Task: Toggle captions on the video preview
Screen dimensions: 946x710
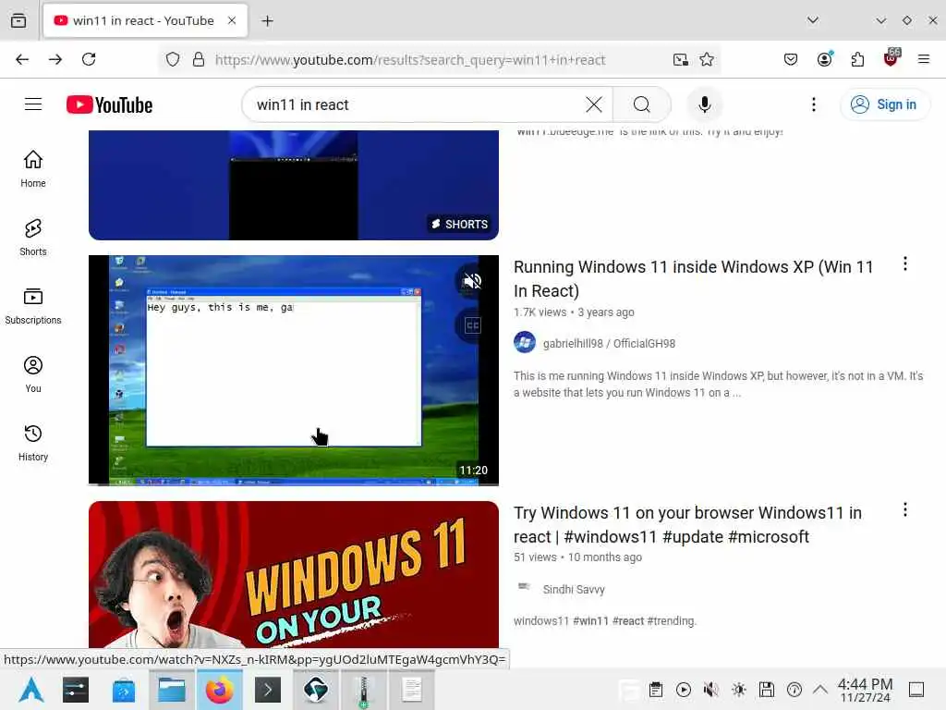Action: pos(472,326)
